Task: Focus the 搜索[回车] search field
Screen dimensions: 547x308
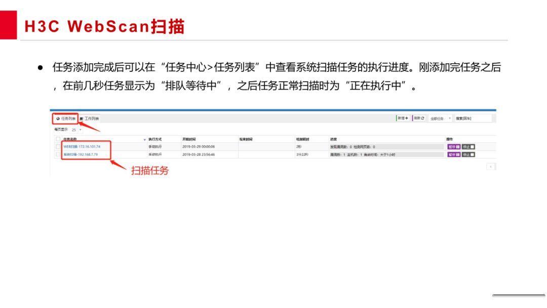Action: pos(473,119)
